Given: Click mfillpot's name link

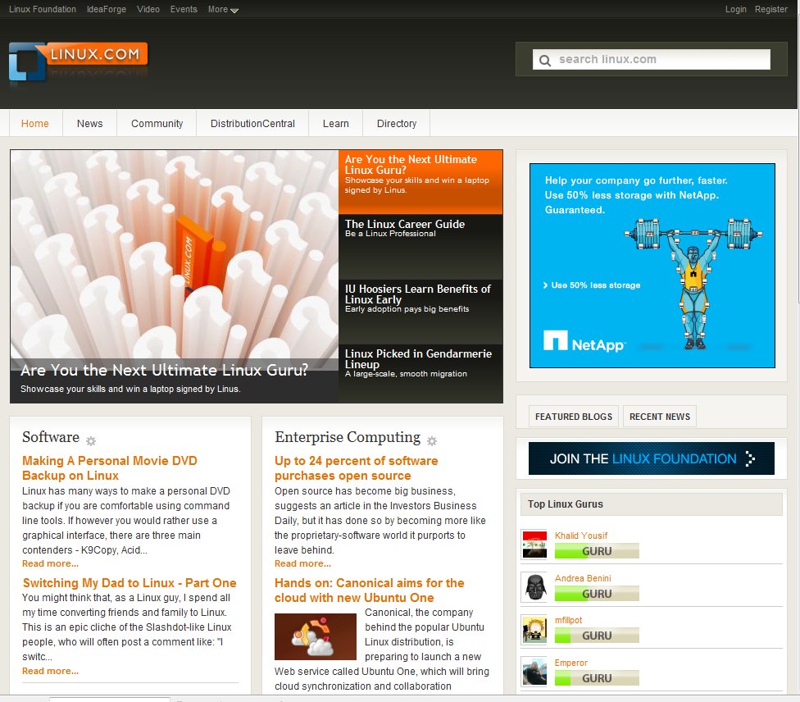Looking at the screenshot, I should [568, 620].
